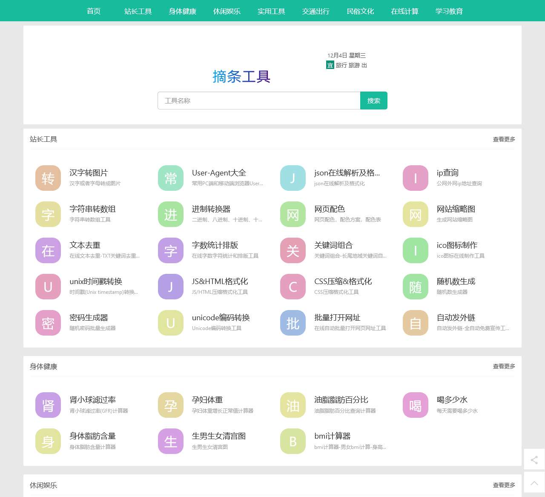Click description 公网外网ip地址查询
Image resolution: width=545 pixels, height=497 pixels.
459,184
